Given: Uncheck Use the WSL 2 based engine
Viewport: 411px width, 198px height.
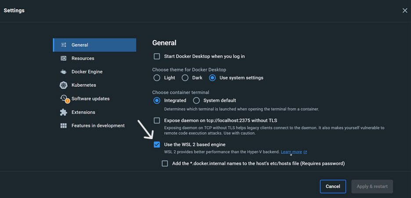Looking at the screenshot, I should 157,145.
